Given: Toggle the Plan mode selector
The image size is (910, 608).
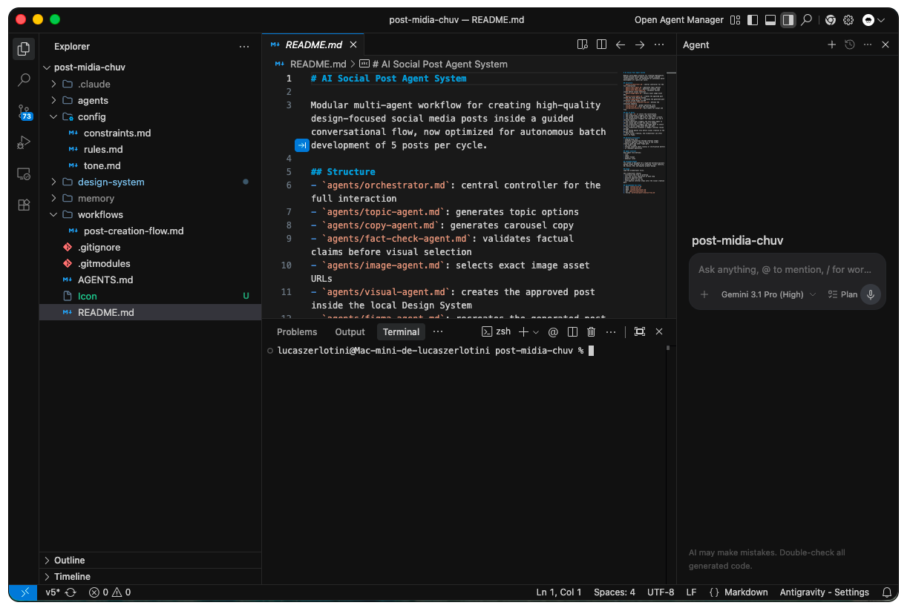Looking at the screenshot, I should pyautogui.click(x=842, y=294).
